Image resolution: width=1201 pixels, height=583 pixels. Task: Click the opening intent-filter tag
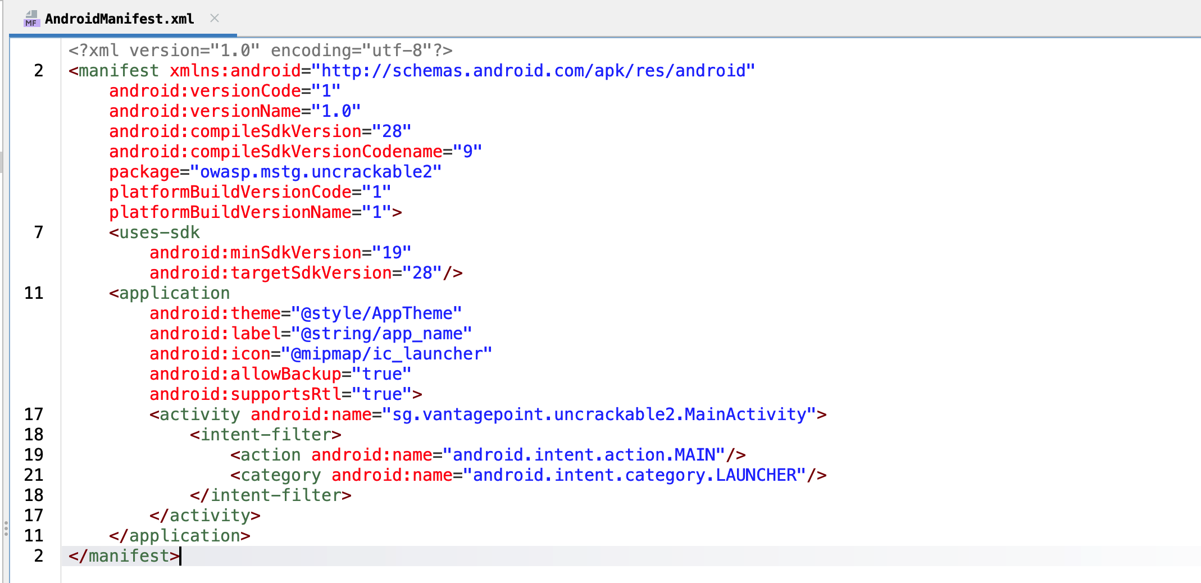click(x=266, y=435)
